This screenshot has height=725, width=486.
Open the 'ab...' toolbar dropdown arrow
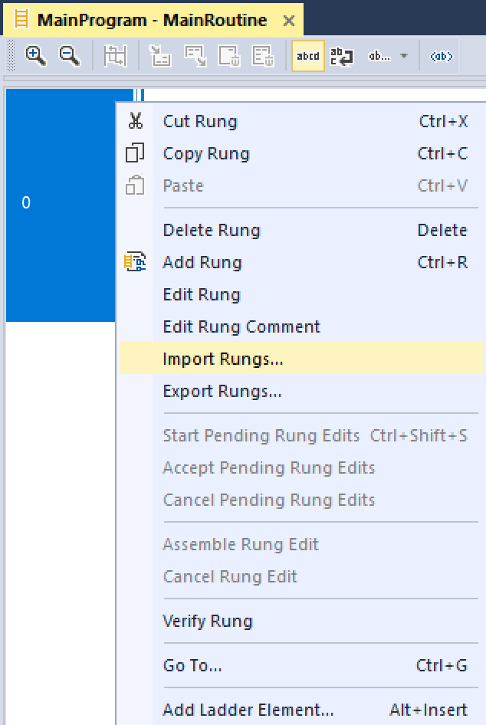click(404, 56)
